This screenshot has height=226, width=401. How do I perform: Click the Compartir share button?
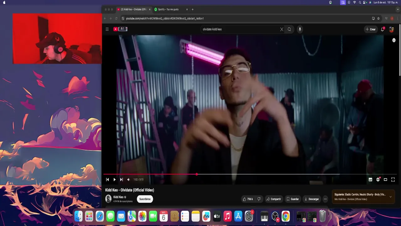click(x=273, y=199)
